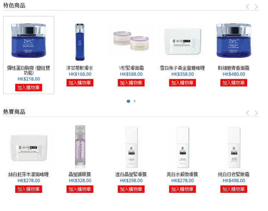Click price HK$480.00 of 幹細胞青春面霜
Screen dimensions: 268x211
click(x=234, y=74)
